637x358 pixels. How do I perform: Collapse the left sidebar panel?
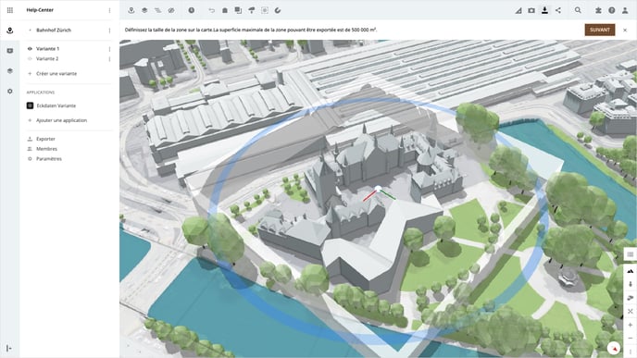(9, 348)
